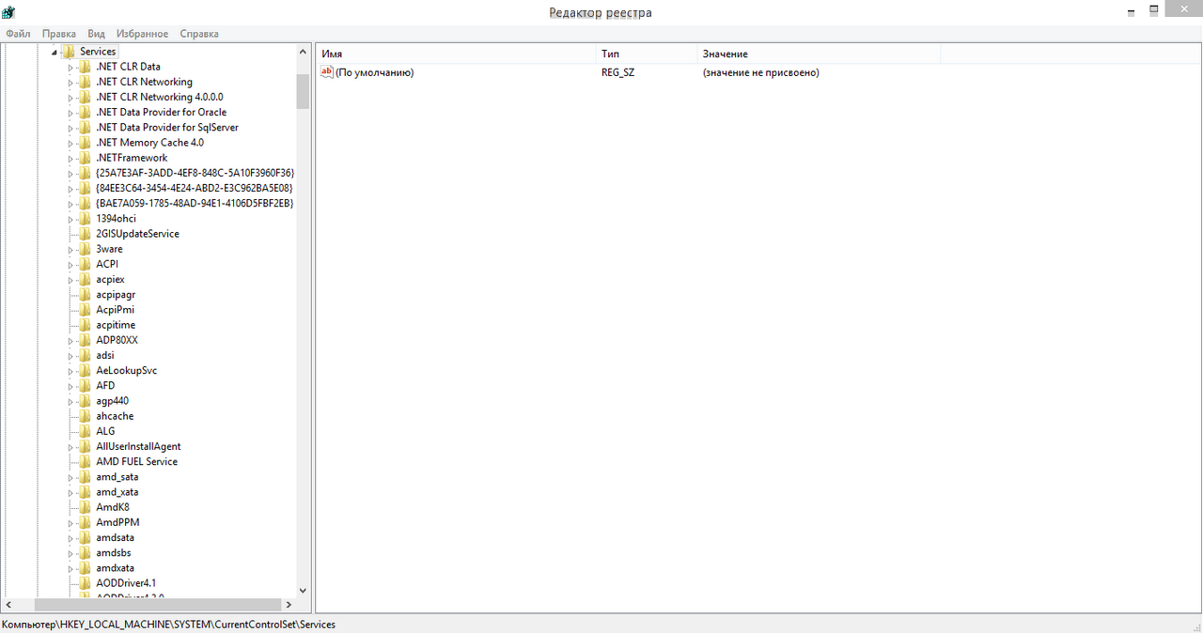Click the Services folder icon

(x=69, y=52)
